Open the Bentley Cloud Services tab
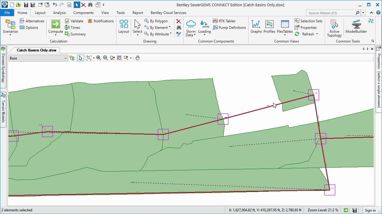 [168, 13]
